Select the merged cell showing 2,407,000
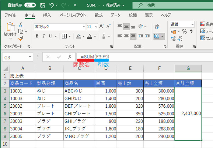Image resolution: width=213 pixels, height=148 pixels. [188, 114]
